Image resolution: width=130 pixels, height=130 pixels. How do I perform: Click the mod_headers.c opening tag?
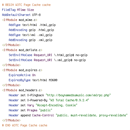22,90
